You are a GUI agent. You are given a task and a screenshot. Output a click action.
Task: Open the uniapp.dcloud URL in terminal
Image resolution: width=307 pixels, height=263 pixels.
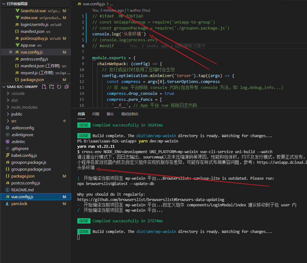point(282,162)
